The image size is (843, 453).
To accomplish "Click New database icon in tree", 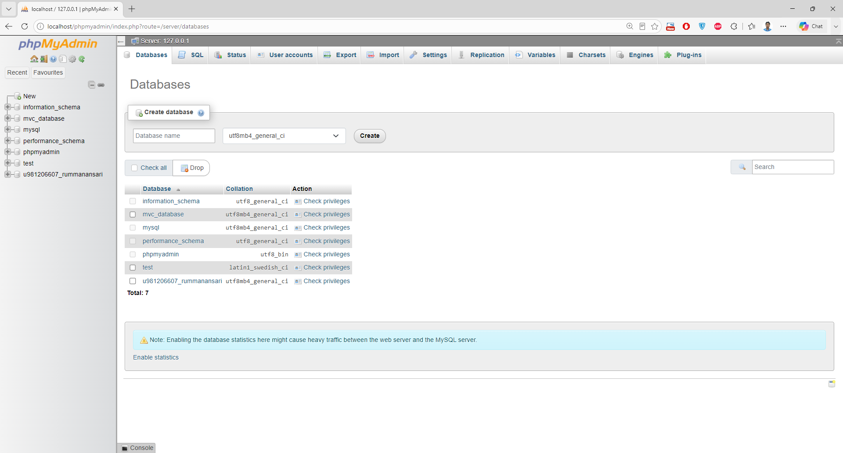I will pos(18,96).
